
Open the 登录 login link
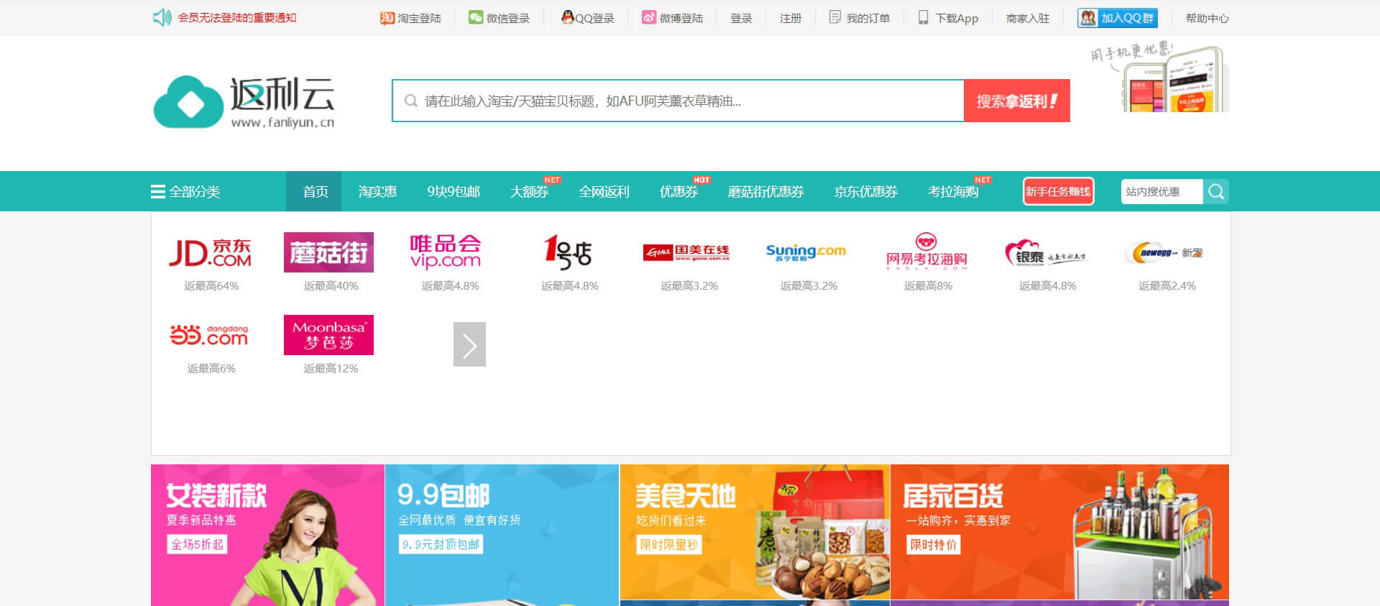click(741, 18)
